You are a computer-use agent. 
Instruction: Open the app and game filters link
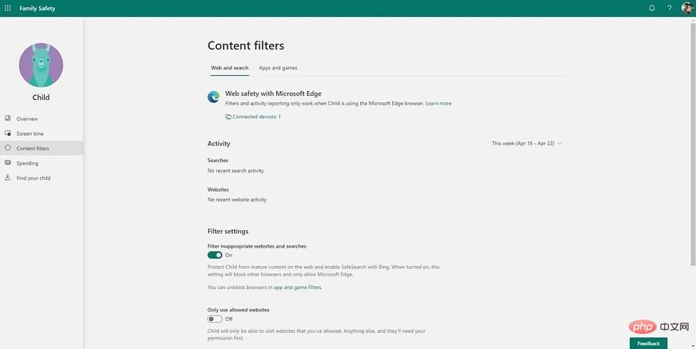point(298,288)
